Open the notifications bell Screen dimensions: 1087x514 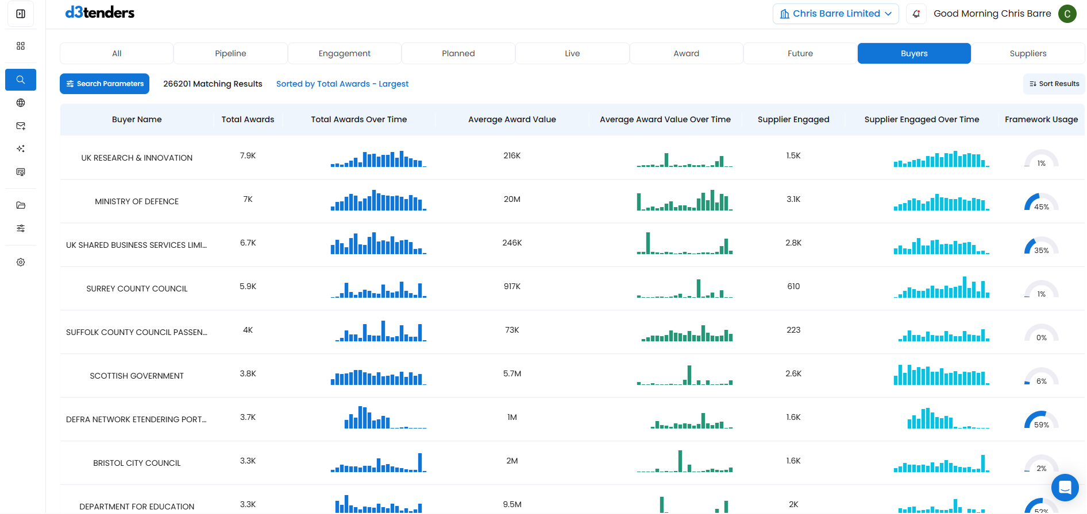click(x=916, y=14)
